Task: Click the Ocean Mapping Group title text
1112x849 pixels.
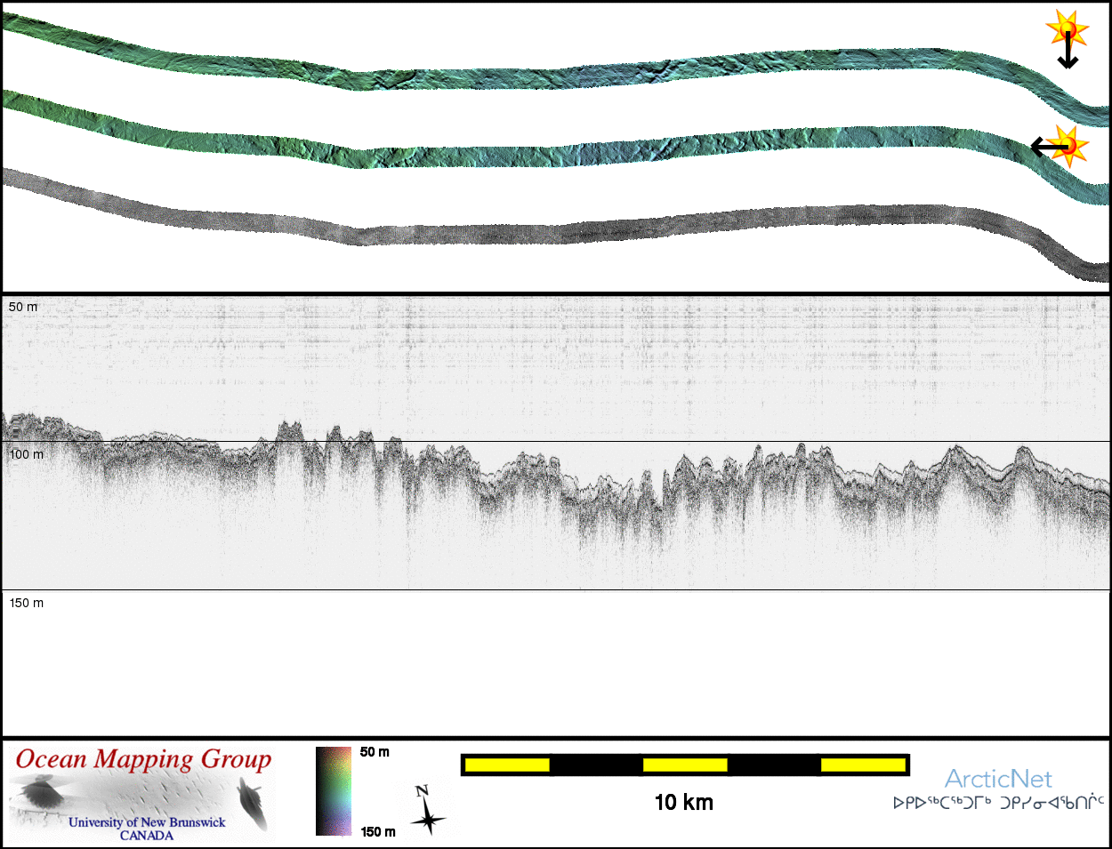Action: coord(143,759)
